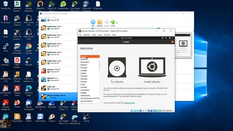Select Gaeilge in the language list
This screenshot has width=233, height=131.
click(x=90, y=70)
